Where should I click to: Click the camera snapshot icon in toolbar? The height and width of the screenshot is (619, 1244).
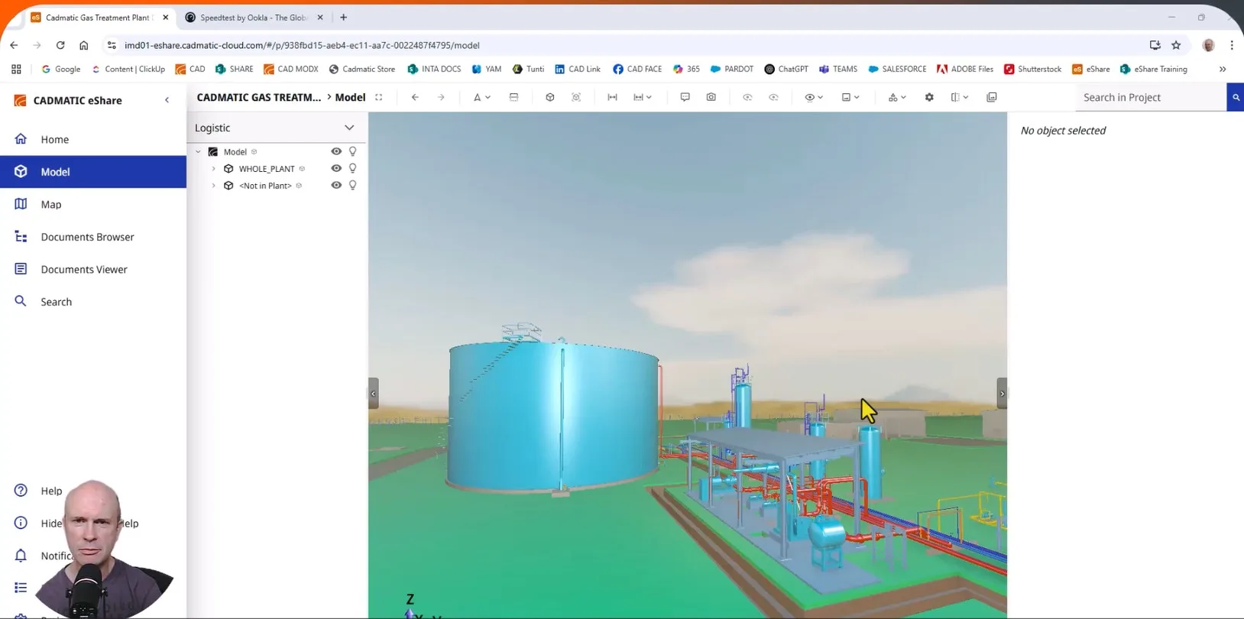pyautogui.click(x=711, y=97)
